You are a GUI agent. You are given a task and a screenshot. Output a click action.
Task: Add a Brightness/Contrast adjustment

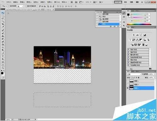[x=134, y=35]
